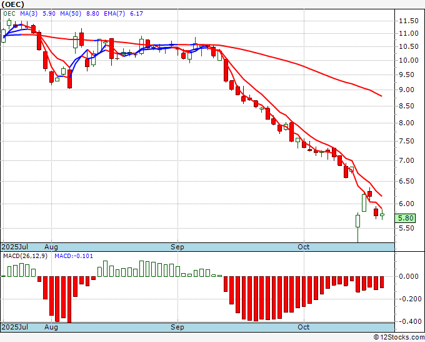Click the green OEC legend ticker
The image size is (425, 342).
[9, 14]
